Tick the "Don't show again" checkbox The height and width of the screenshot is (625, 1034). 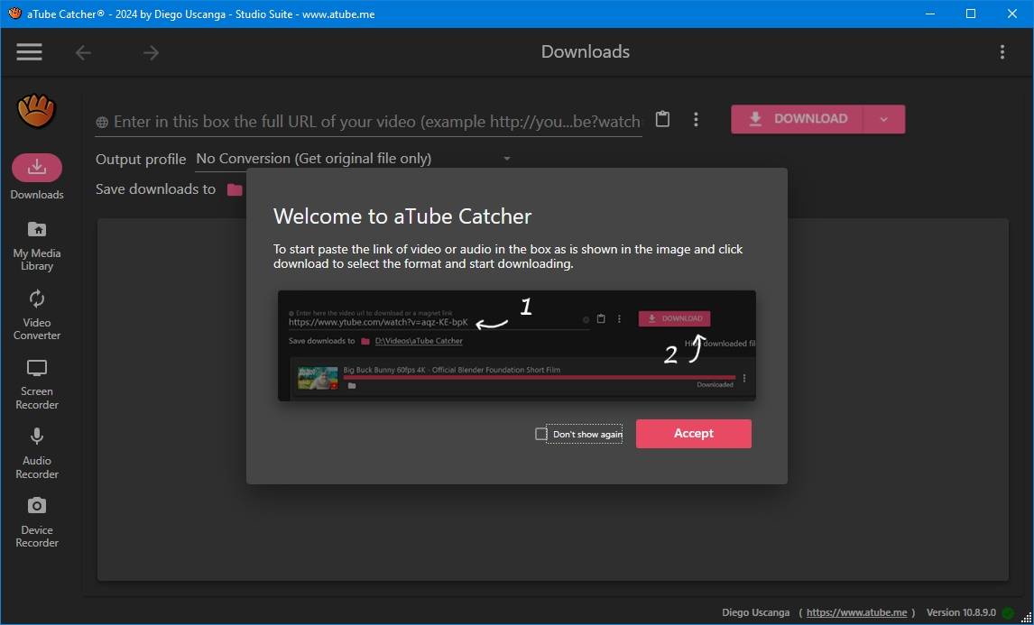541,434
